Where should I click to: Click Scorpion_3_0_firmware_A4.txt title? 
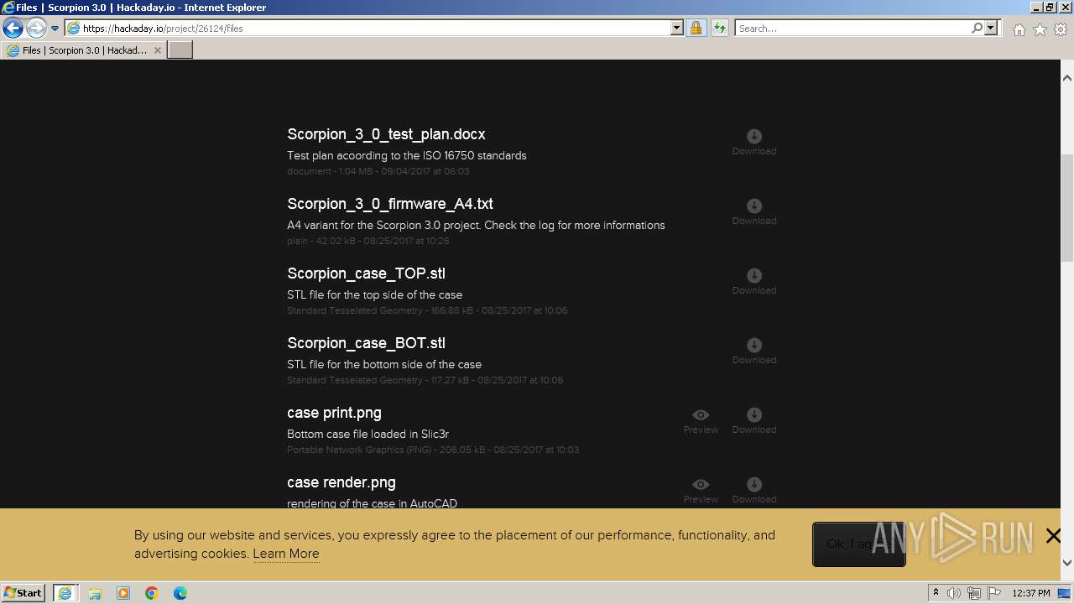[390, 204]
